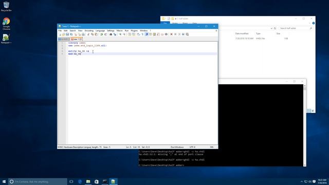Click the Close All files toolbar icon
This screenshot has height=185, width=329.
pyautogui.click(x=79, y=34)
